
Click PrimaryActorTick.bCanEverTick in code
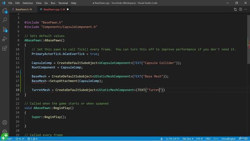click(x=58, y=54)
